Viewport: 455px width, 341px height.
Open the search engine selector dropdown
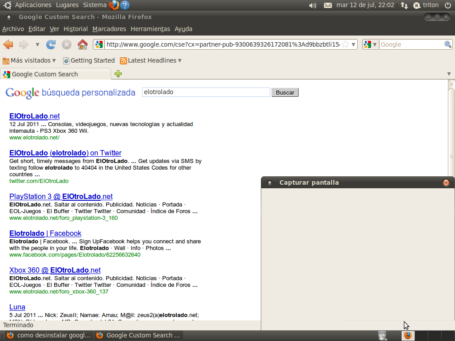(x=370, y=44)
